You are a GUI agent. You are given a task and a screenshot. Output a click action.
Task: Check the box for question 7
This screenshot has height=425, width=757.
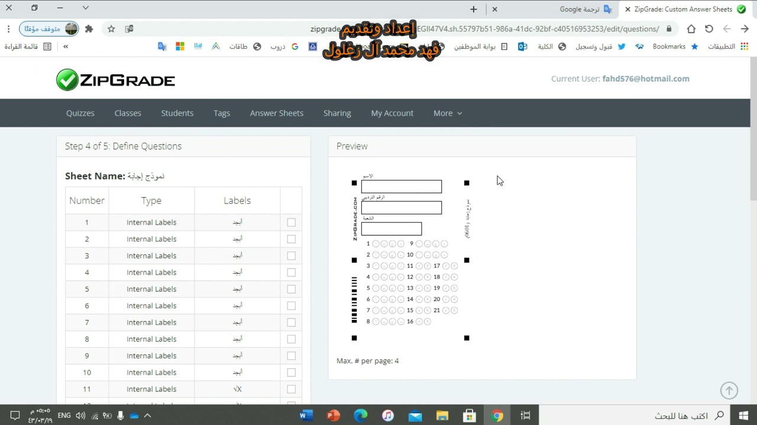click(291, 322)
